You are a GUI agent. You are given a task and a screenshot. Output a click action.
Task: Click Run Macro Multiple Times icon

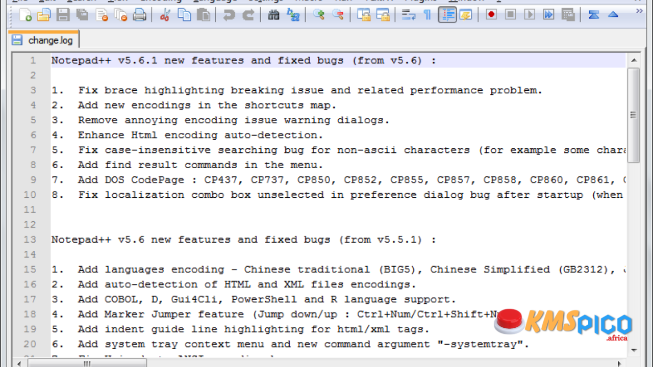[x=549, y=15]
